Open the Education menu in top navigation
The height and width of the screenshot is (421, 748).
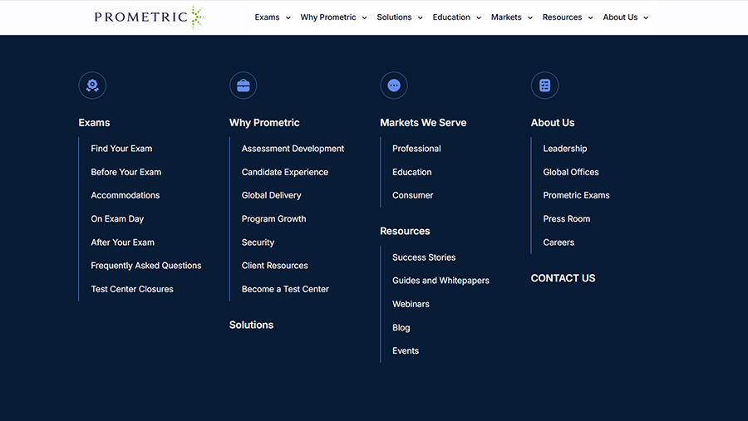coord(456,17)
